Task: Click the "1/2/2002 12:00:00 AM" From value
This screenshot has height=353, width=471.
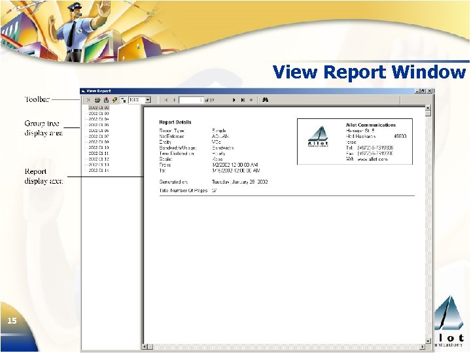Action: point(235,165)
